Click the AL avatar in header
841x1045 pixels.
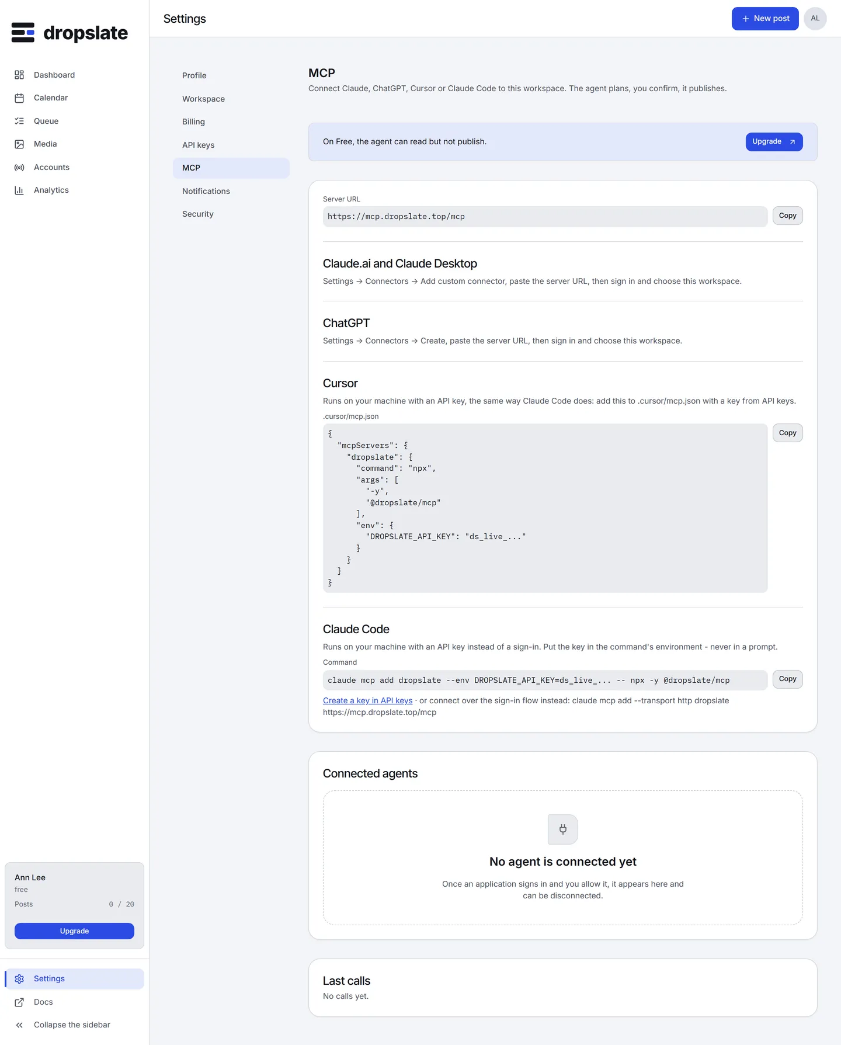[x=815, y=19]
